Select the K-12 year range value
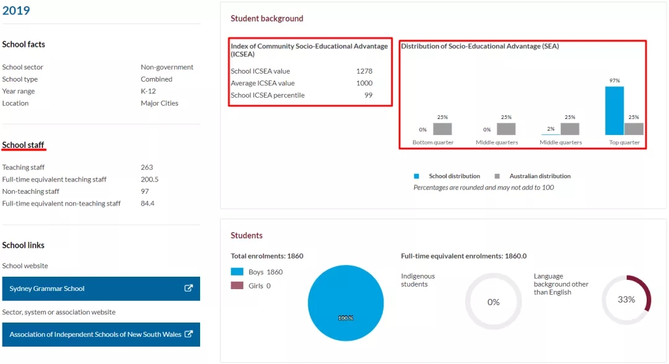 click(x=149, y=91)
